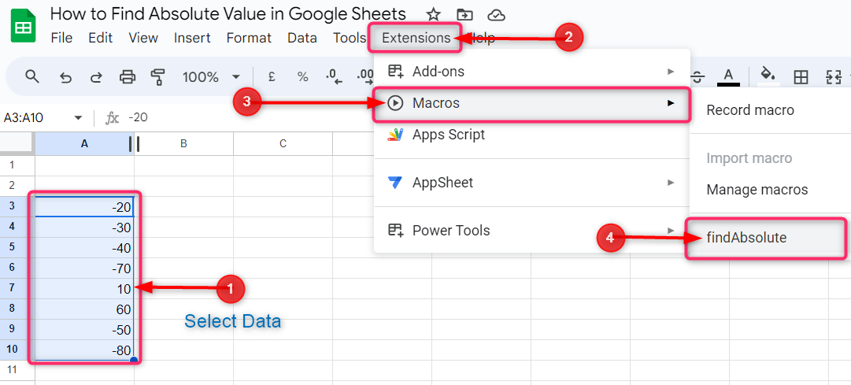
Task: Print the spreadsheet
Action: pos(128,76)
